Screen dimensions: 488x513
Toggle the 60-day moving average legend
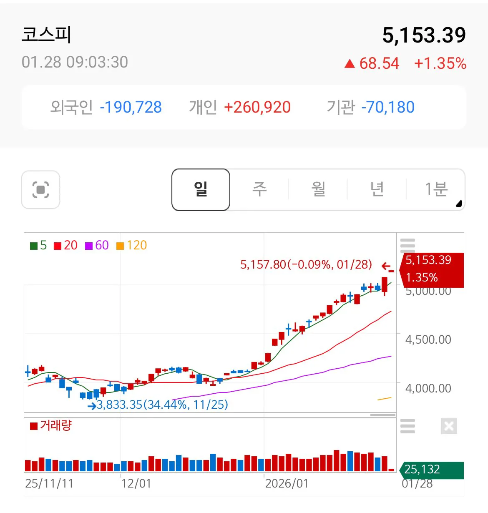[97, 245]
